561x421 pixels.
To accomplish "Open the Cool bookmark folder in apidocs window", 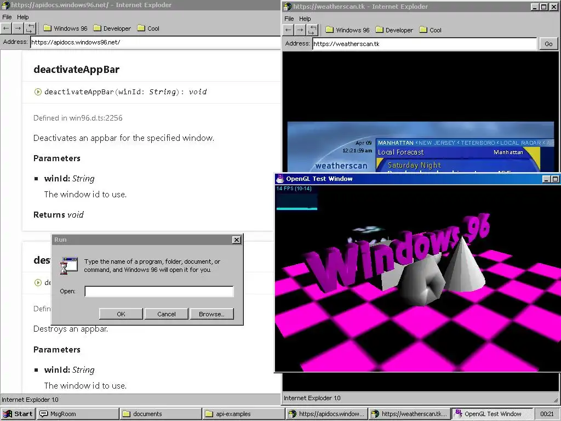I will (148, 29).
